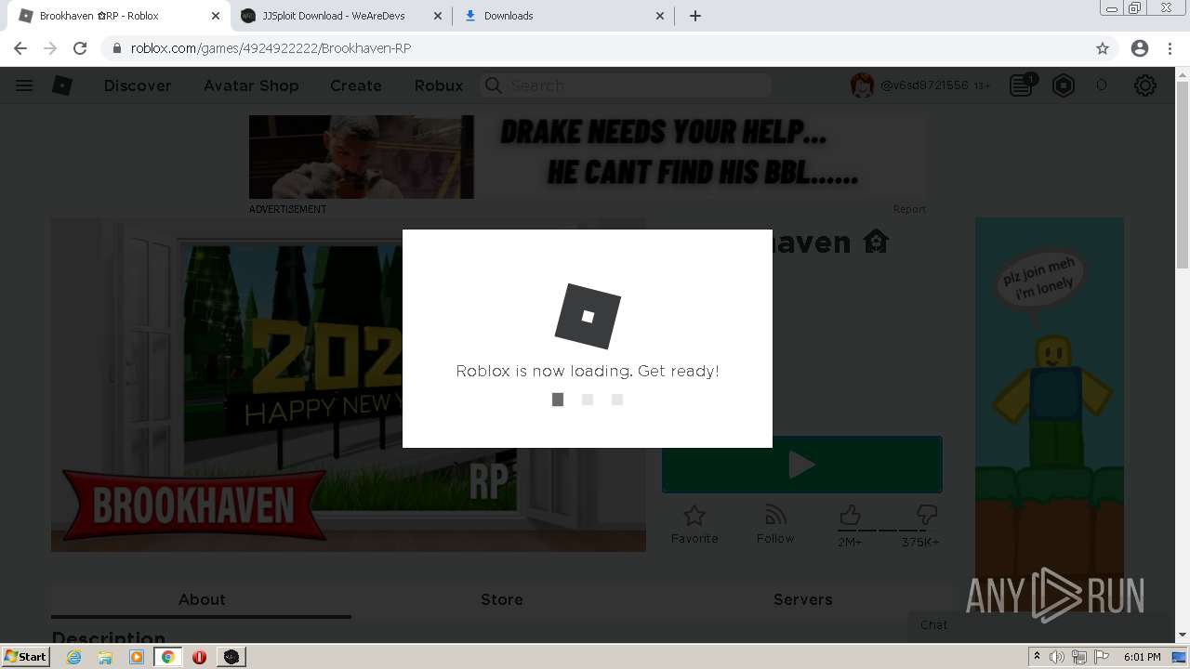Open the JJSploit taskbar application icon

(x=231, y=657)
